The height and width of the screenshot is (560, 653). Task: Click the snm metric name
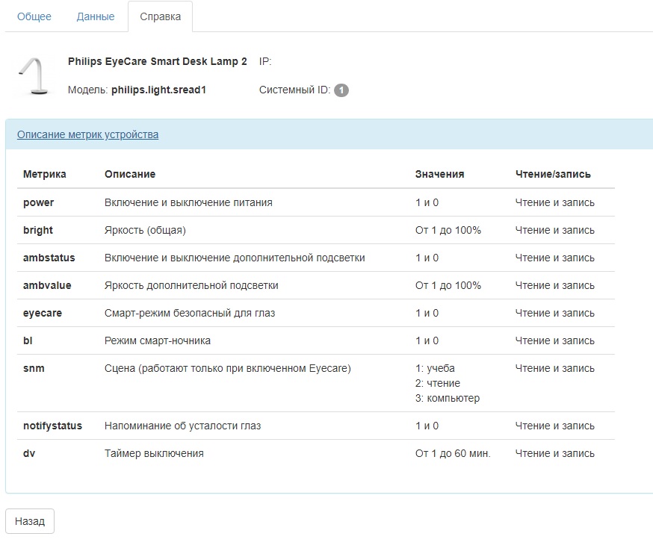(x=34, y=368)
